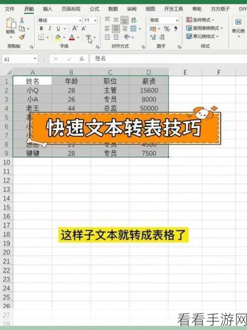Viewport: 247px width, 330px height.
Task: Open the font name dropdown
Action: pos(80,20)
